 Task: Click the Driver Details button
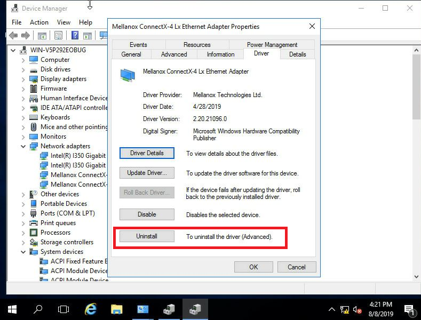147,153
